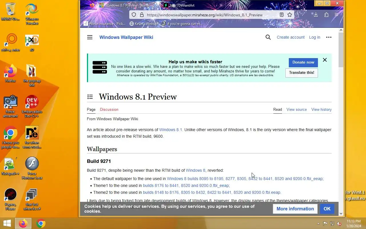Open builds 8148 to 8176 Theme2 link

coord(212,192)
